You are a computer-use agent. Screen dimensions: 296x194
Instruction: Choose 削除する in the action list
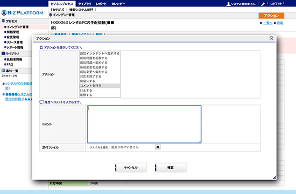pyautogui.click(x=100, y=95)
